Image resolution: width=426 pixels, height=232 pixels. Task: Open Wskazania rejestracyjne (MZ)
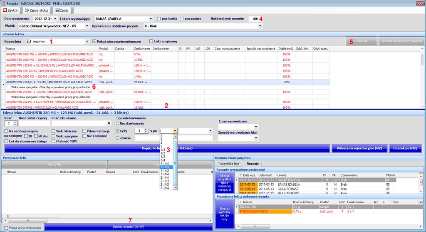(x=359, y=148)
